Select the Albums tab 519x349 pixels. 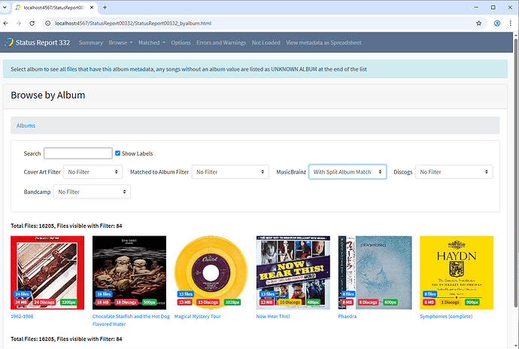(26, 126)
